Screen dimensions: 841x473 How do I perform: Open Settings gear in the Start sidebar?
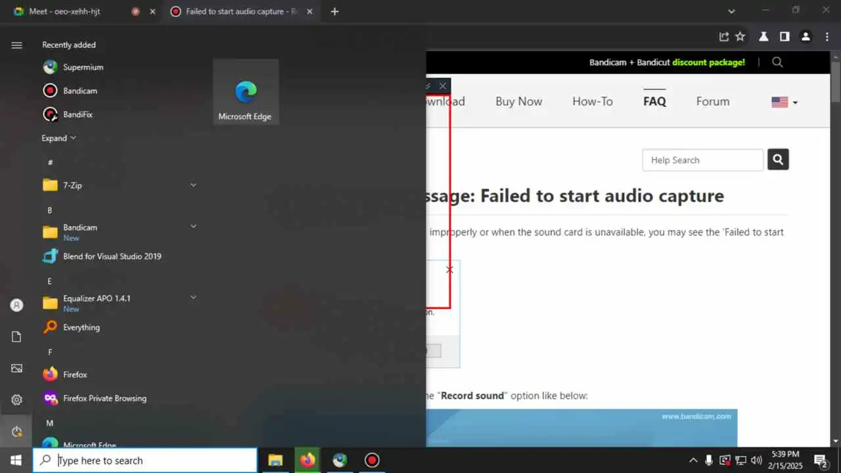click(x=17, y=399)
